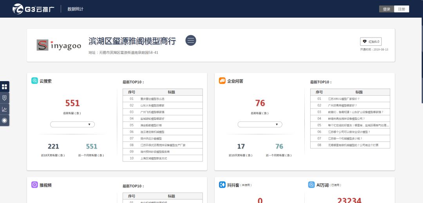
Task: Open 企业问答 row 03 about 山东矿山设备模型
Action: tap(350, 112)
